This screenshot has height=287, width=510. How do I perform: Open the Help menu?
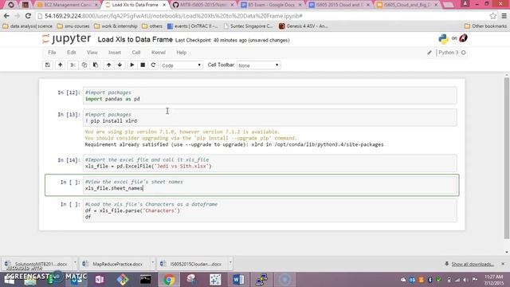[181, 53]
